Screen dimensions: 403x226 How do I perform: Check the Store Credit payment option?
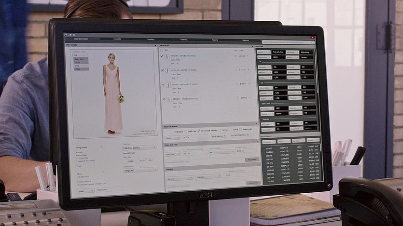click(x=240, y=130)
